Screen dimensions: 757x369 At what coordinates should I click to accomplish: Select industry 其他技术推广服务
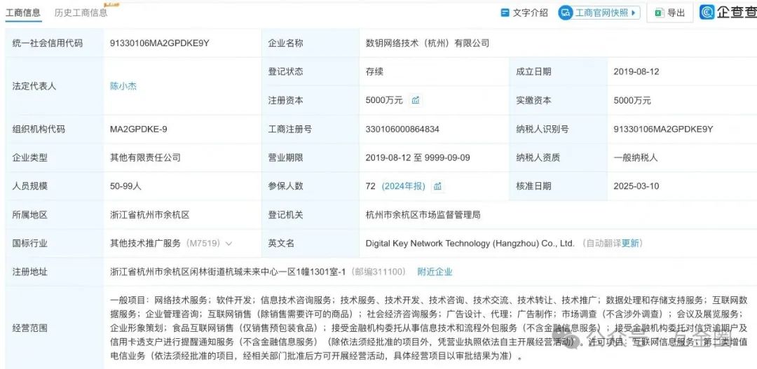coord(145,244)
